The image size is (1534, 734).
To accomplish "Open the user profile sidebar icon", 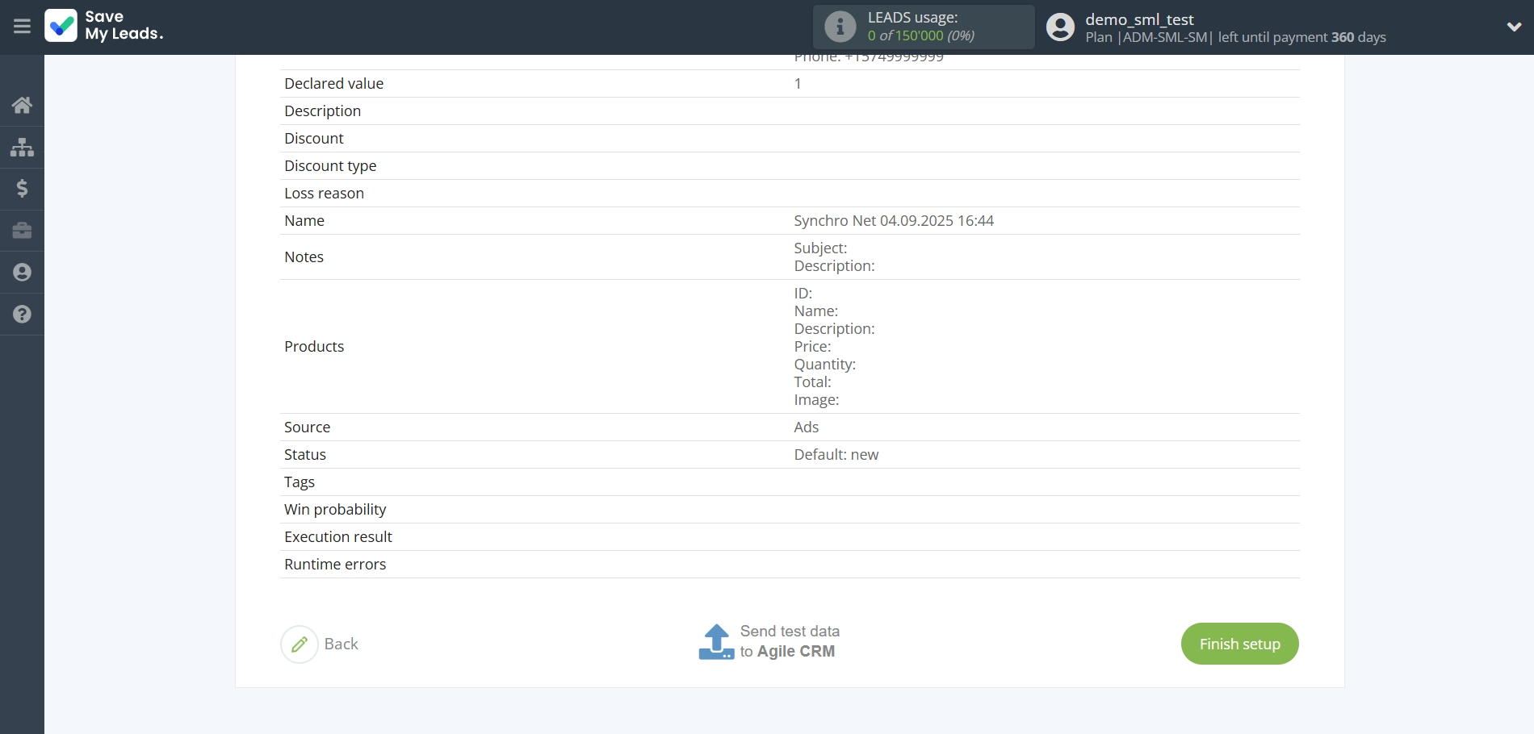I will (x=22, y=273).
